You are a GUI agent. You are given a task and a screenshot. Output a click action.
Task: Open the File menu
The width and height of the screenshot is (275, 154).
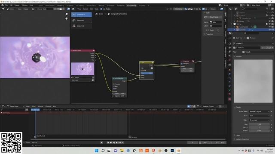(6, 5)
